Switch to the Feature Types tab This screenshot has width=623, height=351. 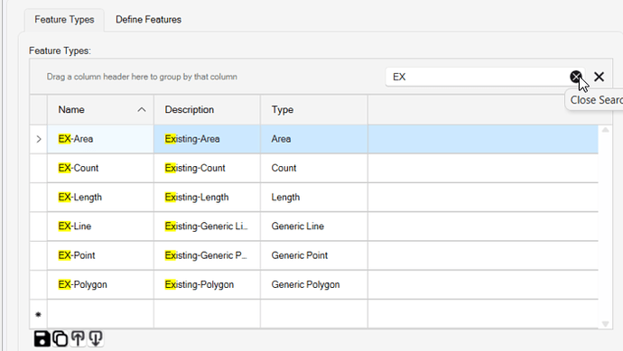tap(64, 20)
